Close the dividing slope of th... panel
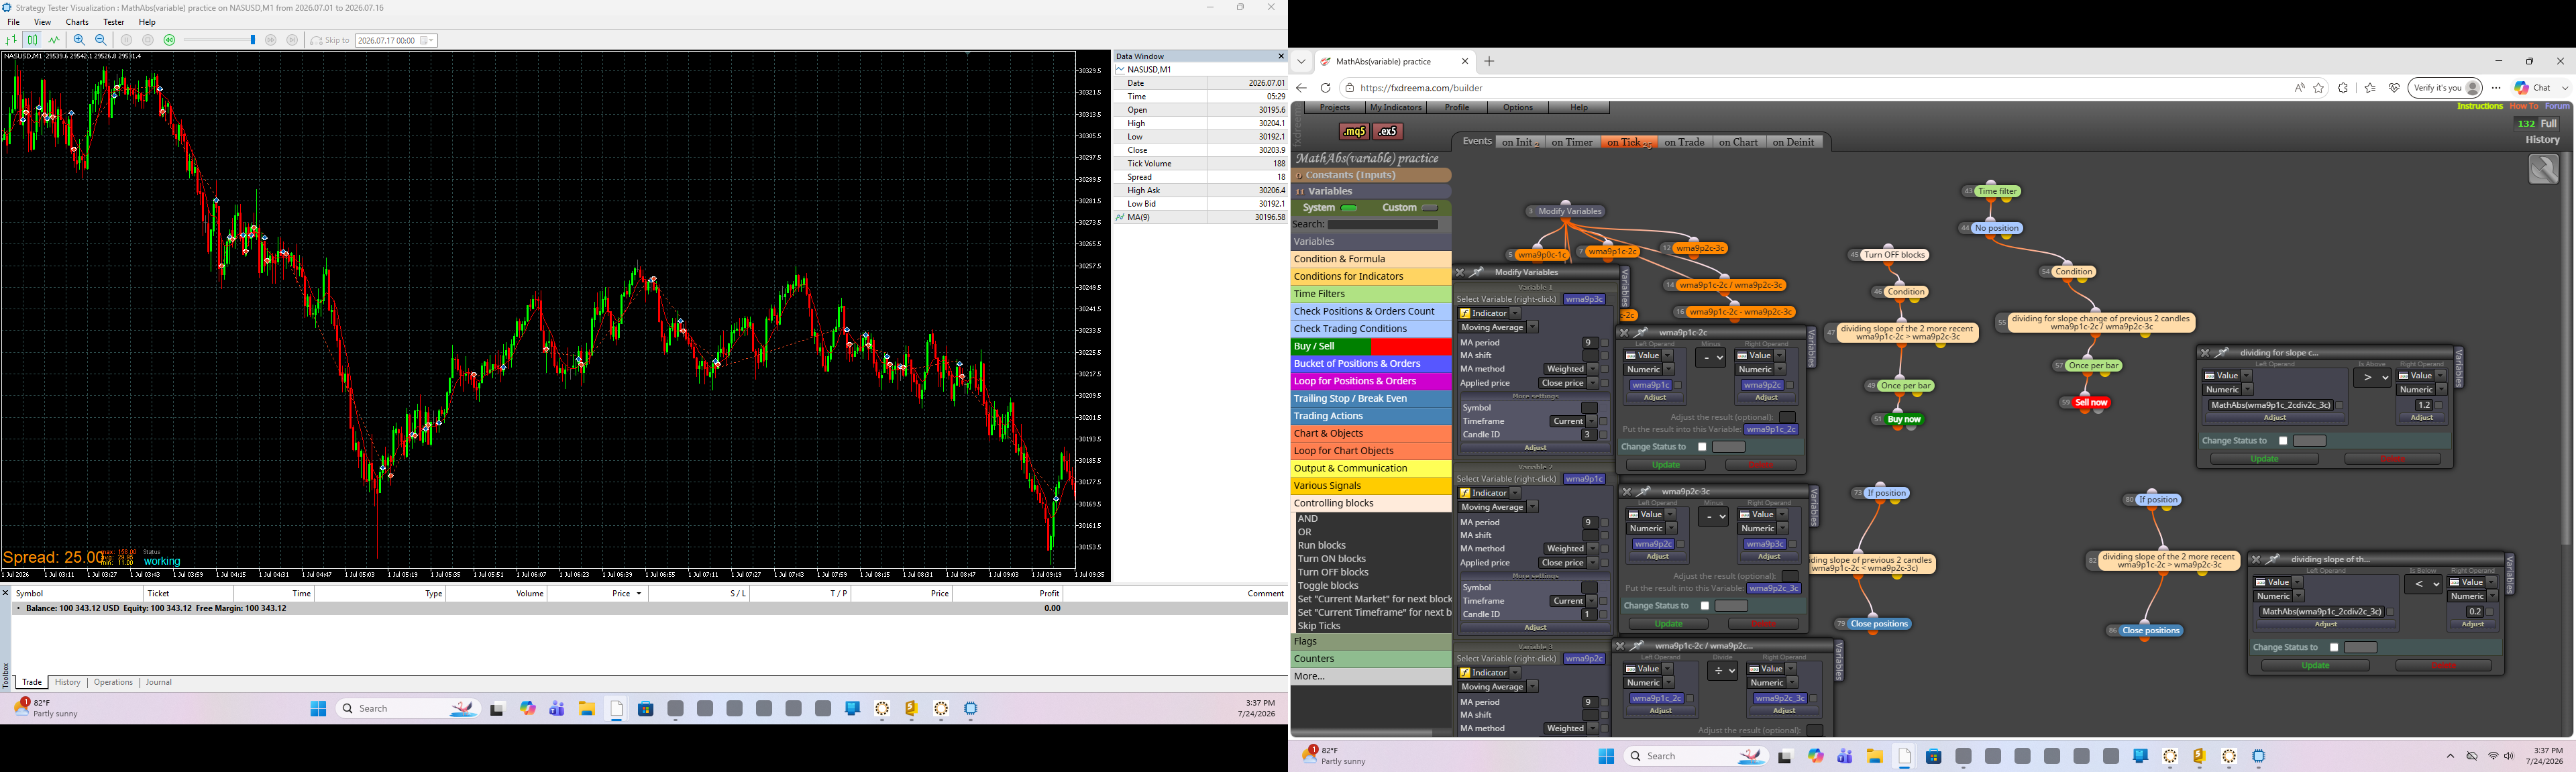 coord(2255,559)
